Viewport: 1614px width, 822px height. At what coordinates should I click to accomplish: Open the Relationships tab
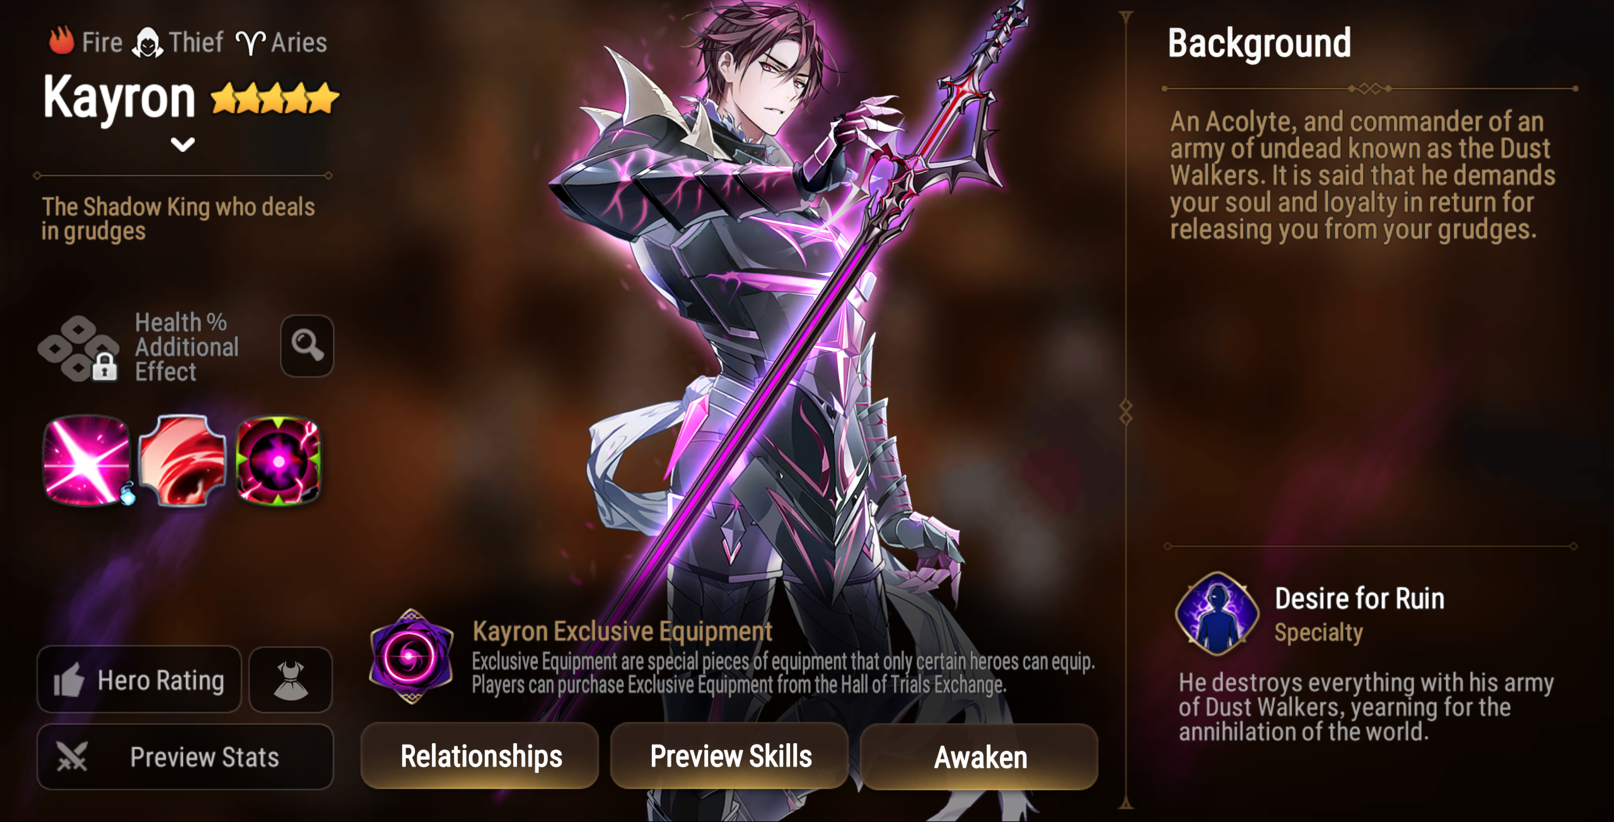[x=480, y=756]
